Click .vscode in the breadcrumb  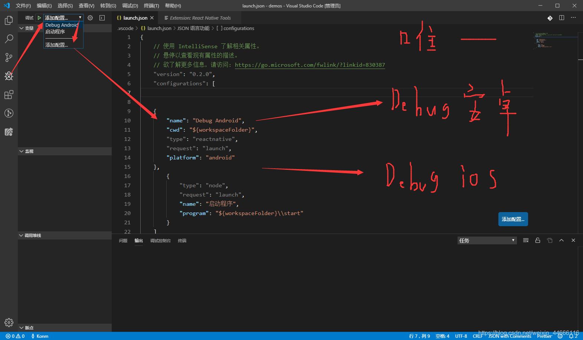click(125, 28)
